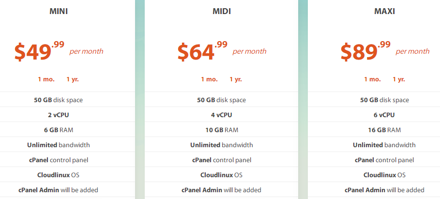
Task: Select the 1 mo. option for MAXI
Action: (x=372, y=79)
